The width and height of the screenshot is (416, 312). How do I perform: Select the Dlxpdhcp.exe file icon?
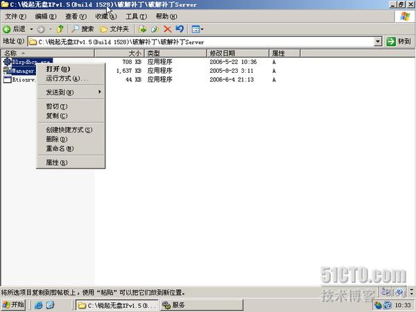(x=7, y=62)
